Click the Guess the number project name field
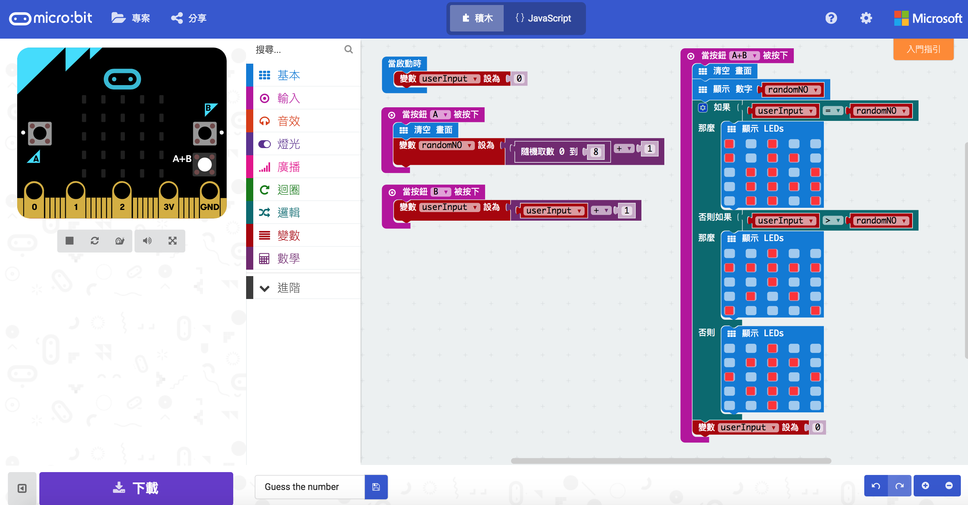968x505 pixels. coord(310,487)
